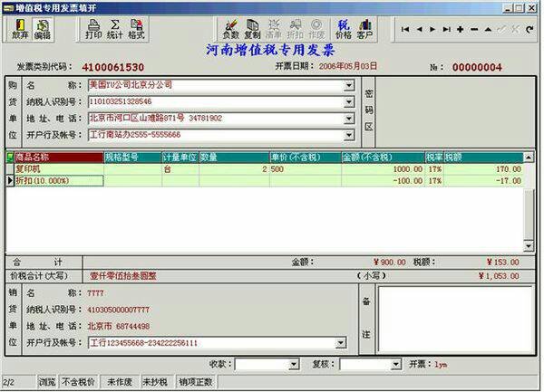The width and height of the screenshot is (544, 392).
Task: Click the grayed X cancel navigator button
Action: click(516, 30)
